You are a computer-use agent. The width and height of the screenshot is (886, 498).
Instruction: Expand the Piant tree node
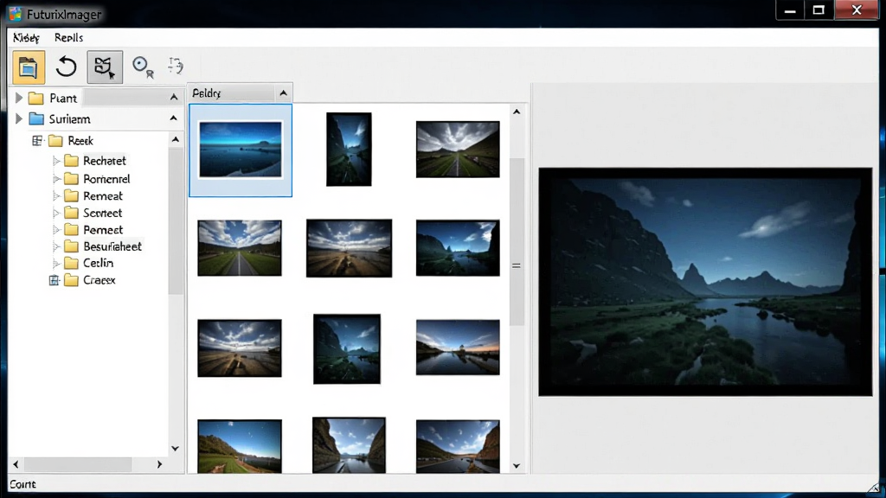(x=19, y=98)
